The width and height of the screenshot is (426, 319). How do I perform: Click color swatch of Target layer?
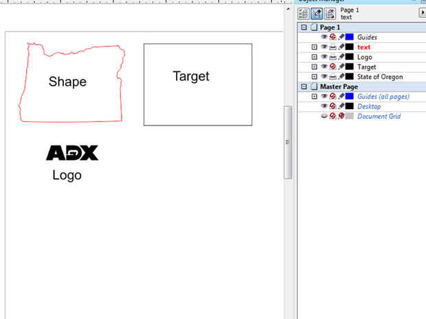point(349,67)
